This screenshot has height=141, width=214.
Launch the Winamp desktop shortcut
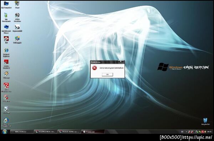coord(6,75)
